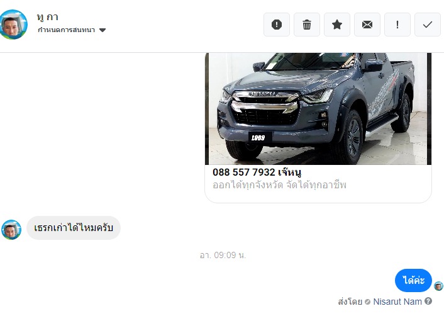Click small seen avatar next to ได้ค่ะ
444x328 pixels.
click(x=438, y=286)
